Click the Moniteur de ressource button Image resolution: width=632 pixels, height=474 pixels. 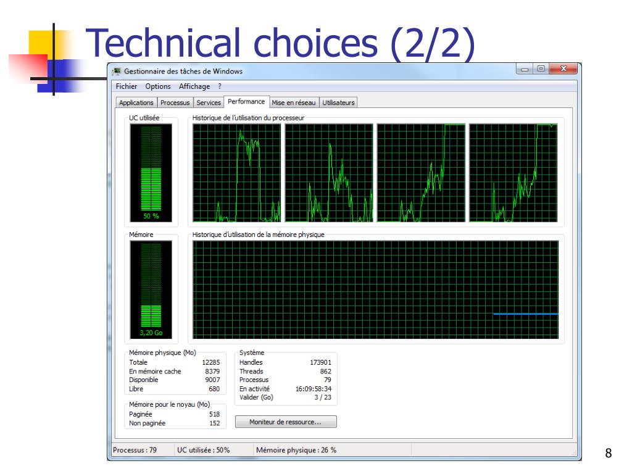point(286,422)
